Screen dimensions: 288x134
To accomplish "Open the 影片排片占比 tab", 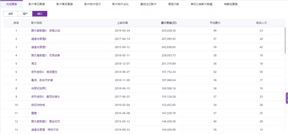I will pyautogui.click(x=121, y=4).
